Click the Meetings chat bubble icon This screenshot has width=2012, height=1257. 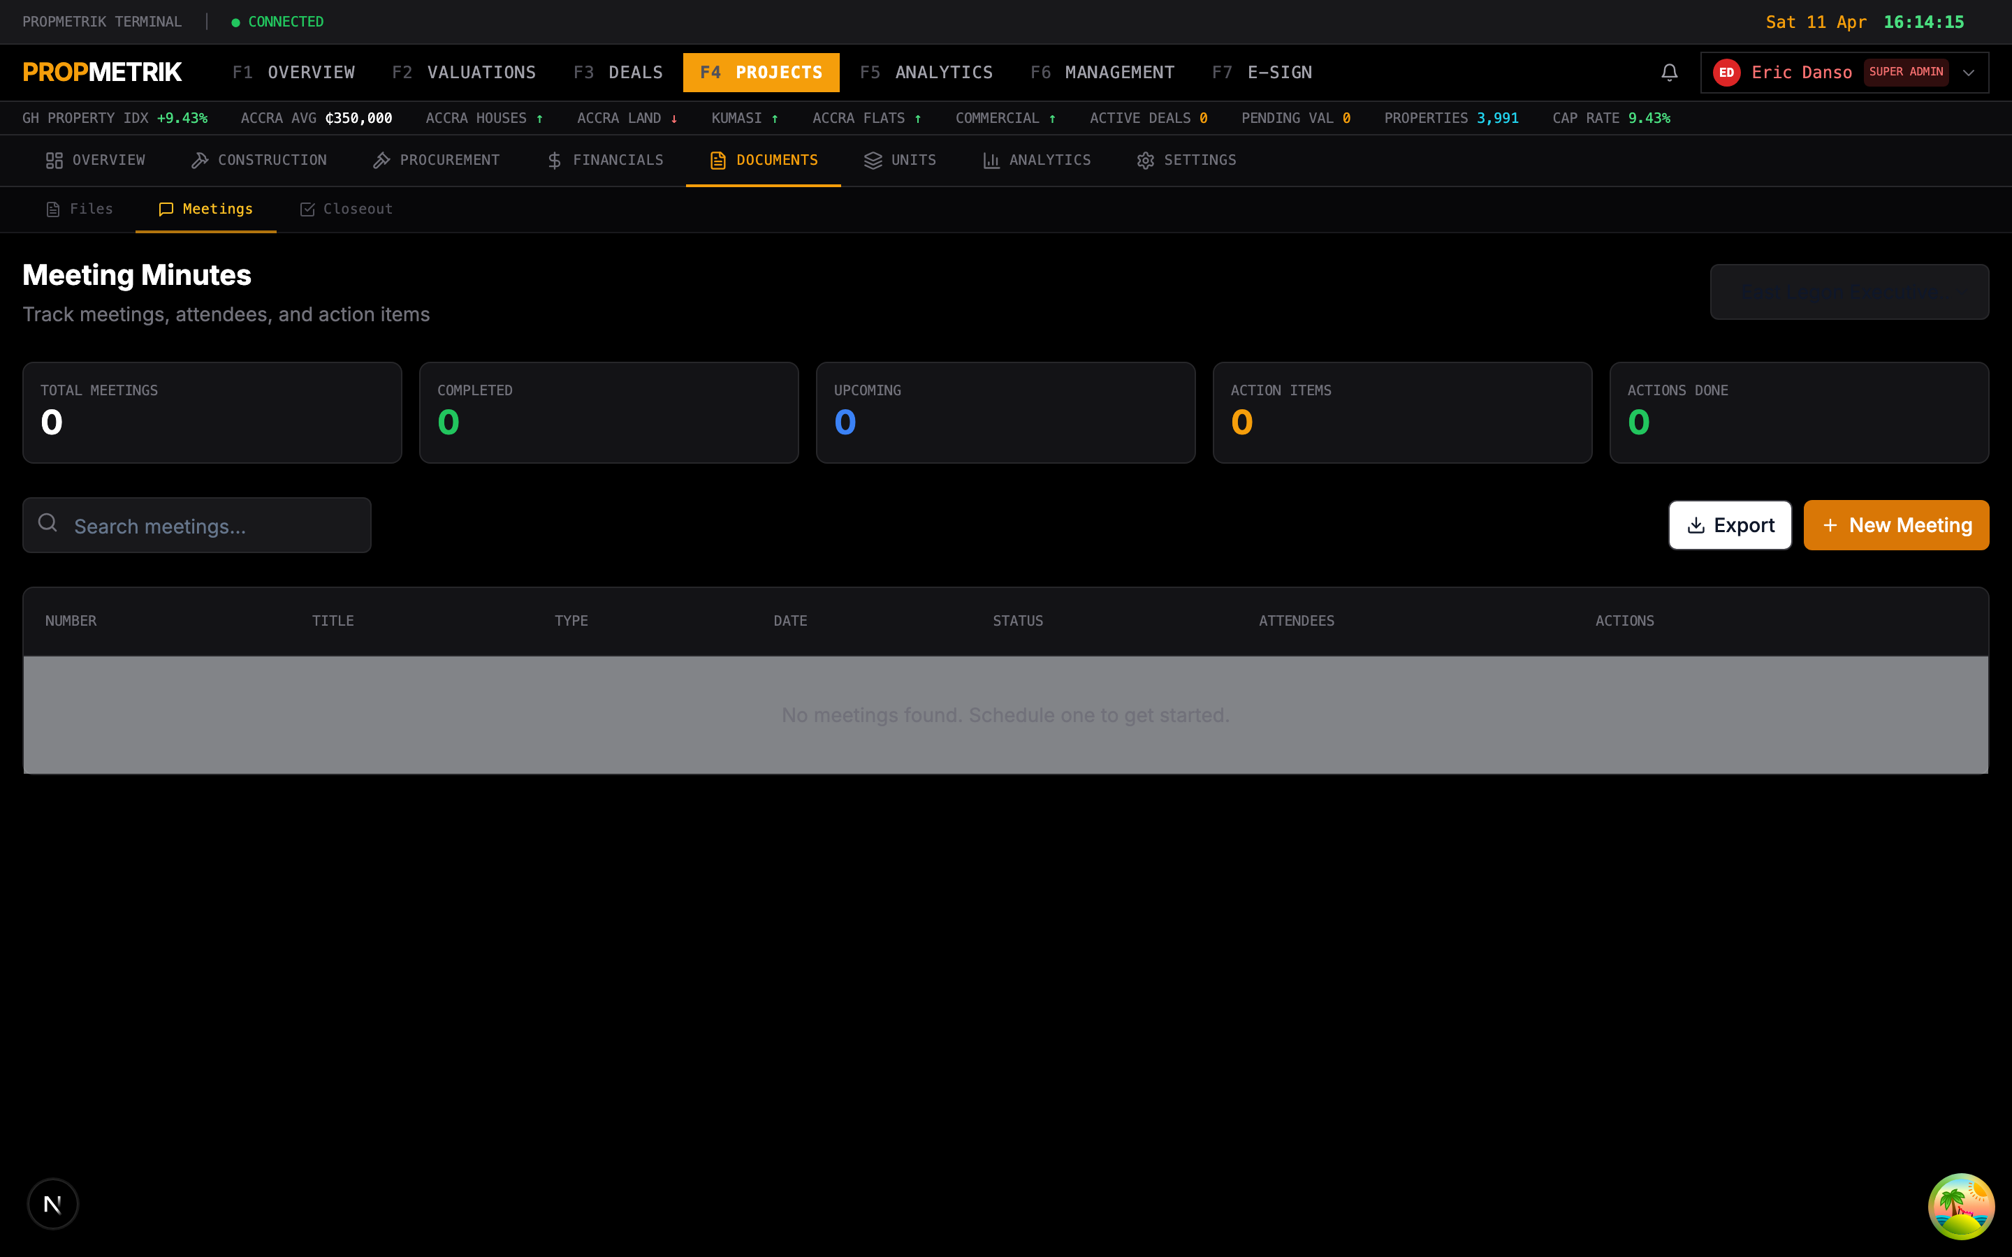[166, 209]
